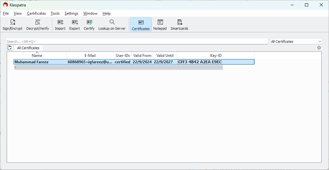The image size is (329, 170).
Task: Click the 60868965+iqfareez email cell
Action: click(90, 62)
